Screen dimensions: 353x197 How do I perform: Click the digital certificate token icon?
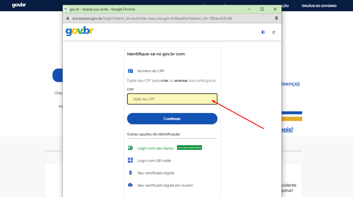[130, 173]
